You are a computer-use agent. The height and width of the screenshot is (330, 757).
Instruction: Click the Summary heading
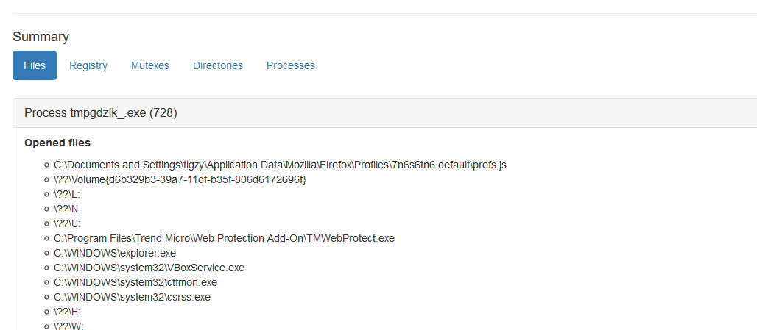[41, 37]
